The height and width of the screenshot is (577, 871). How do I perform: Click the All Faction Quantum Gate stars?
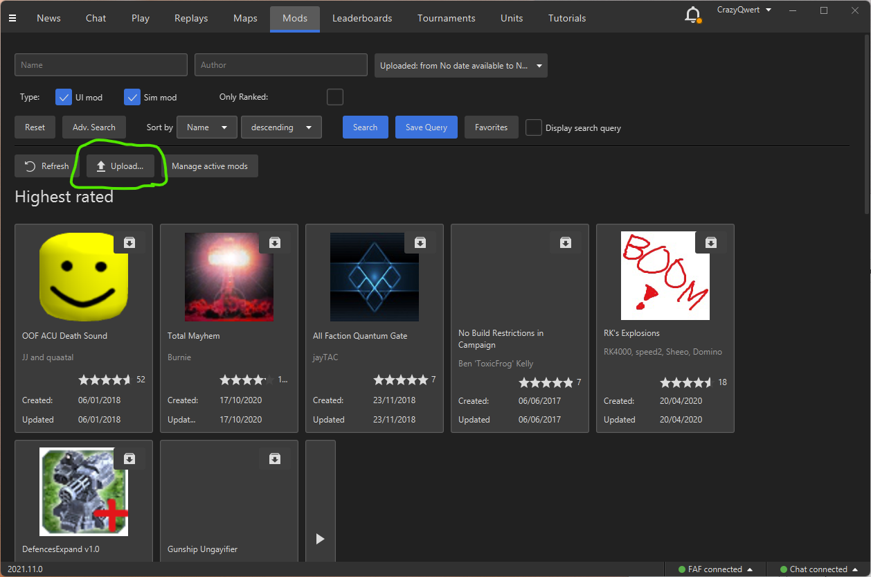(x=400, y=380)
